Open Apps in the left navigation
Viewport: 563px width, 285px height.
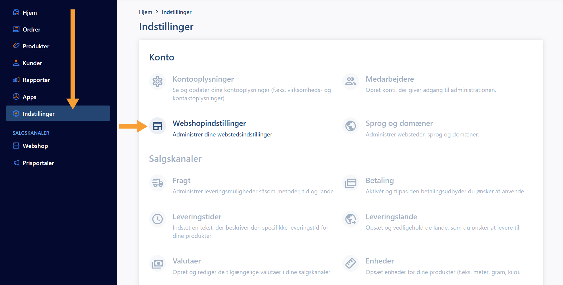point(29,97)
